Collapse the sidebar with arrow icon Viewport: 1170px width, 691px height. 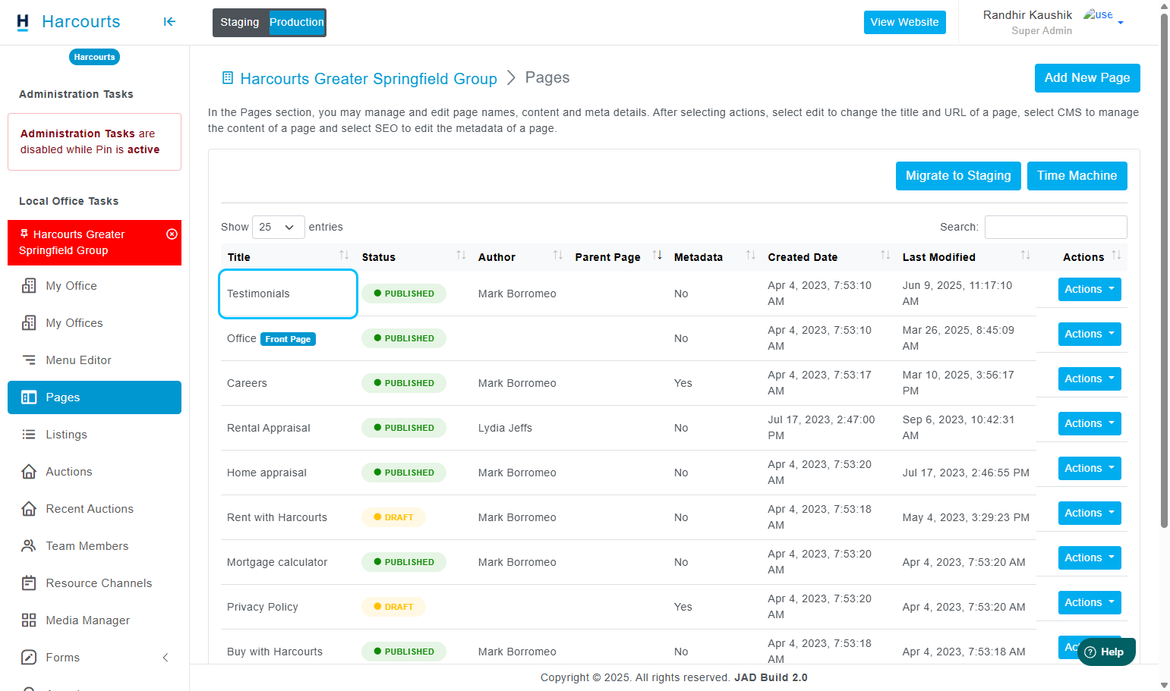[x=169, y=22]
